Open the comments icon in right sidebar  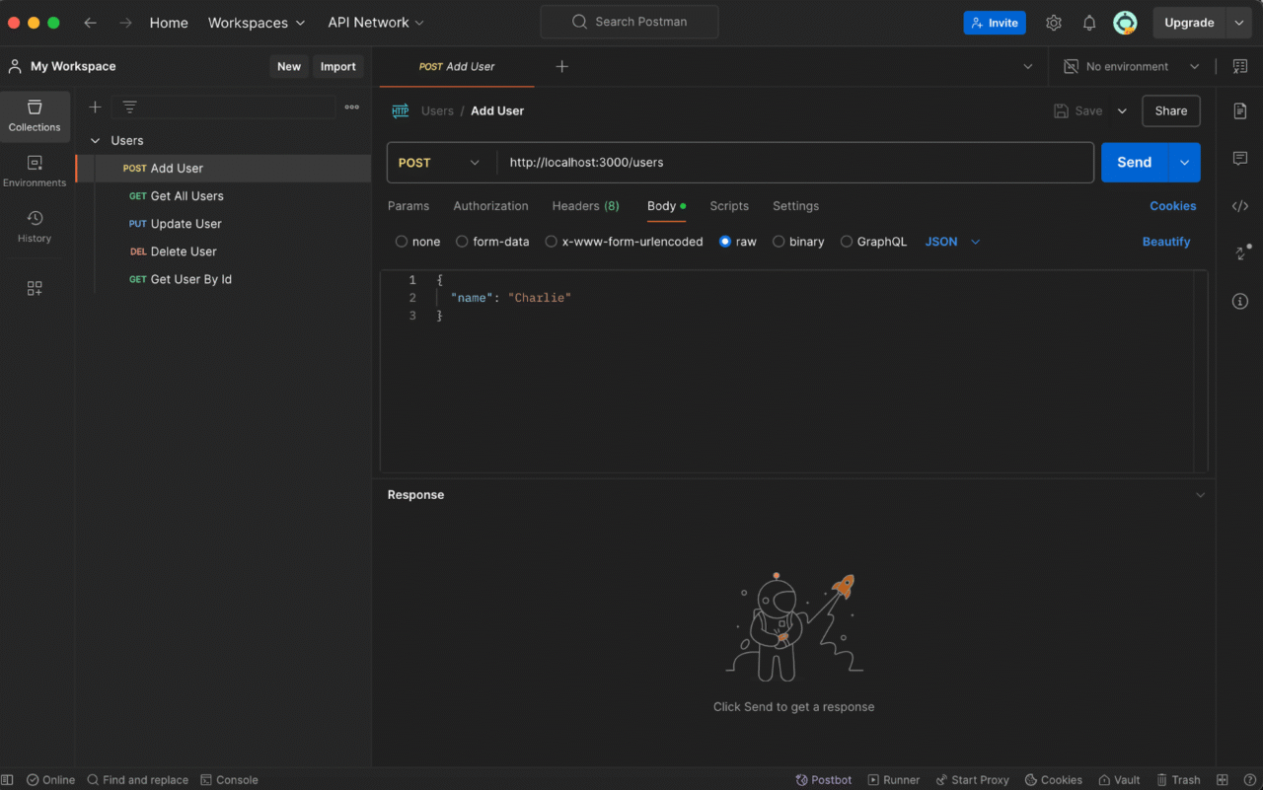point(1240,159)
